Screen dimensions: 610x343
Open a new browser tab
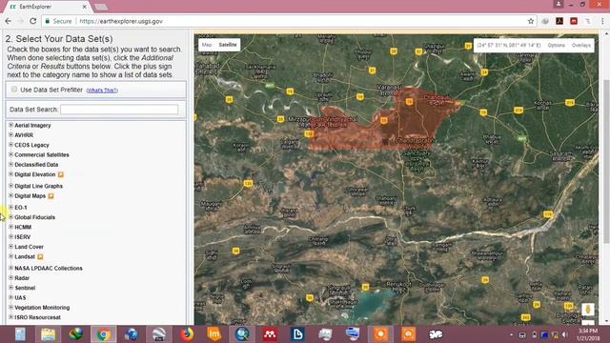point(101,7)
